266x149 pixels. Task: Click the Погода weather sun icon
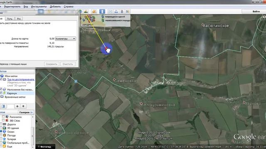tap(5, 135)
